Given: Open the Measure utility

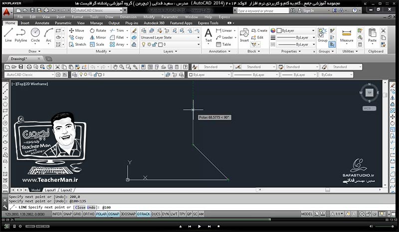Looking at the screenshot, I should point(347,35).
